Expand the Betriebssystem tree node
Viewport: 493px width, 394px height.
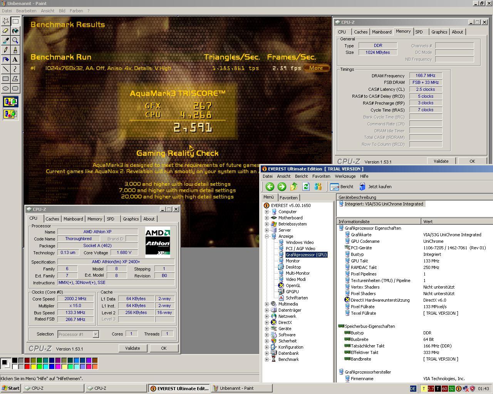click(267, 224)
